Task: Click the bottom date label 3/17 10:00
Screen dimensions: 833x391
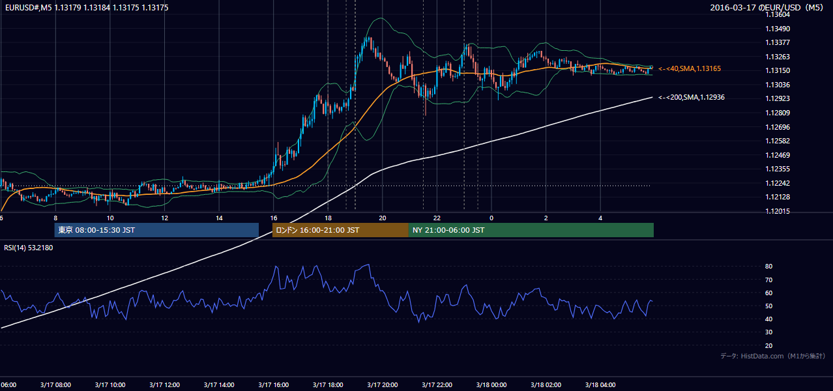Action: point(110,385)
